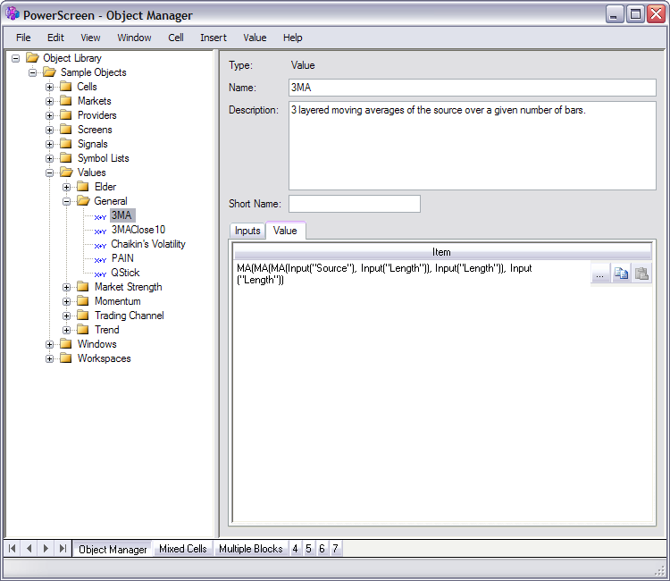Click the Short Name input field
Screen dimensions: 670x581
354,204
